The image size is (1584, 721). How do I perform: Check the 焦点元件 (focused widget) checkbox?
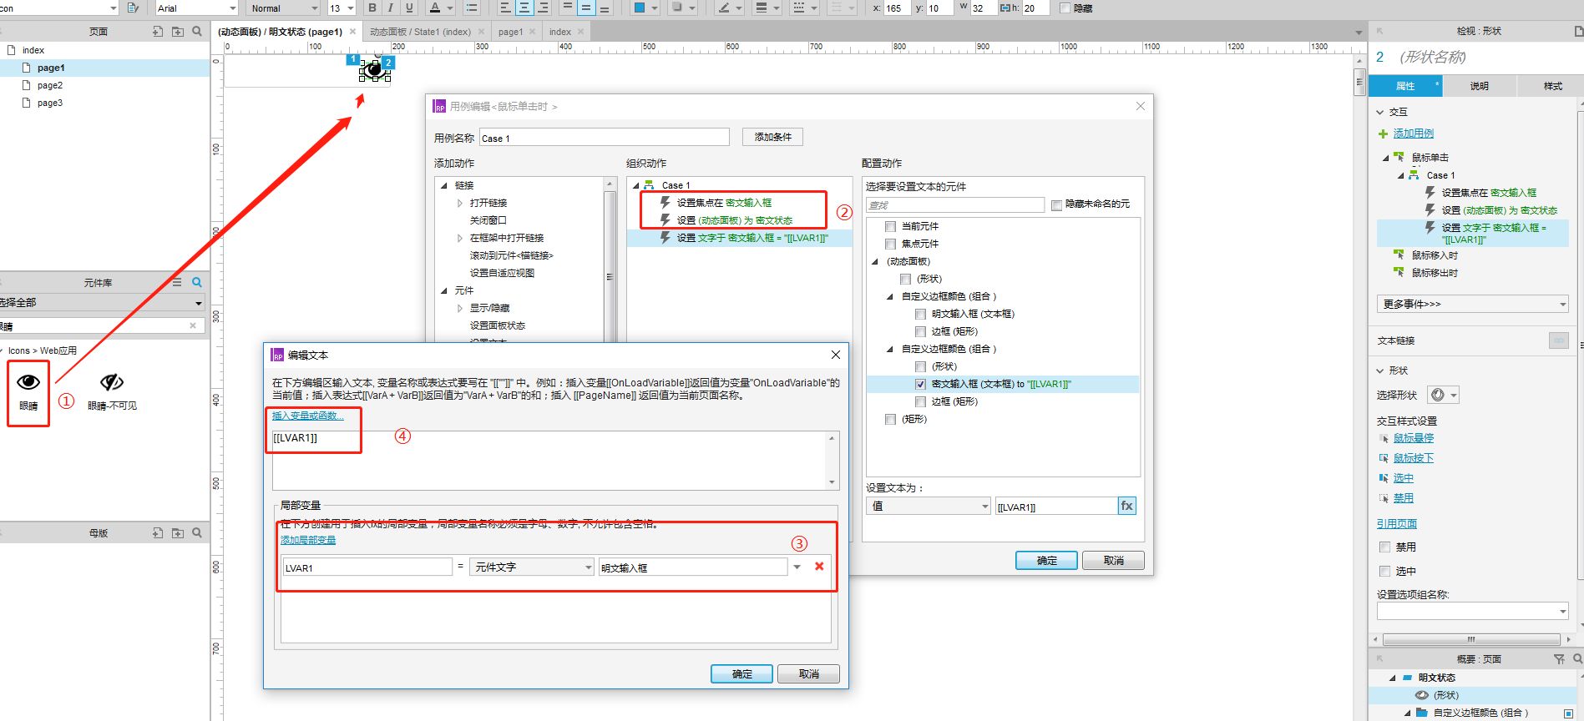(x=890, y=244)
